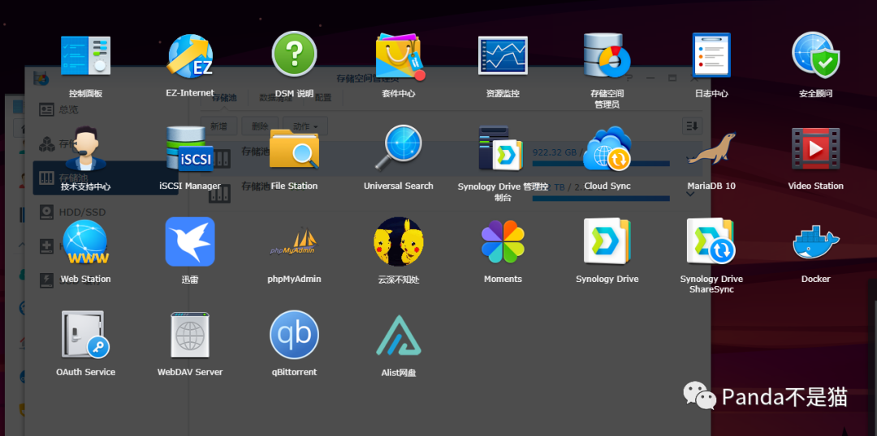Open 存储空间管理员 storage manager icon
The height and width of the screenshot is (436, 877).
(x=607, y=55)
